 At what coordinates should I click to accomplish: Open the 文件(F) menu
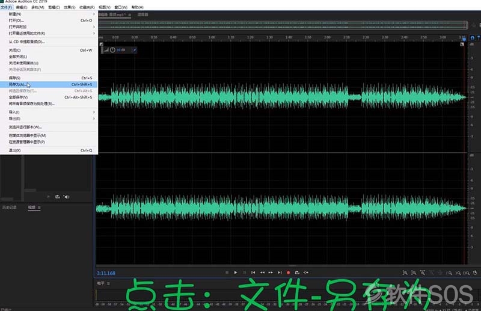tap(6, 7)
